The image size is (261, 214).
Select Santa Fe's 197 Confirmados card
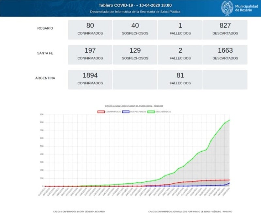[x=90, y=54]
